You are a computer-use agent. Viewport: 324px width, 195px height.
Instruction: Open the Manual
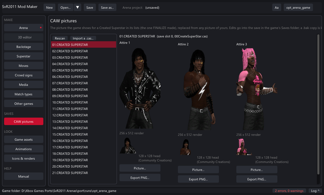24,176
